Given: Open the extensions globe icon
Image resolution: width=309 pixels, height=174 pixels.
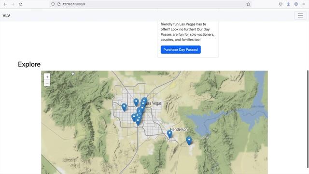Looking at the screenshot, I should 296,4.
